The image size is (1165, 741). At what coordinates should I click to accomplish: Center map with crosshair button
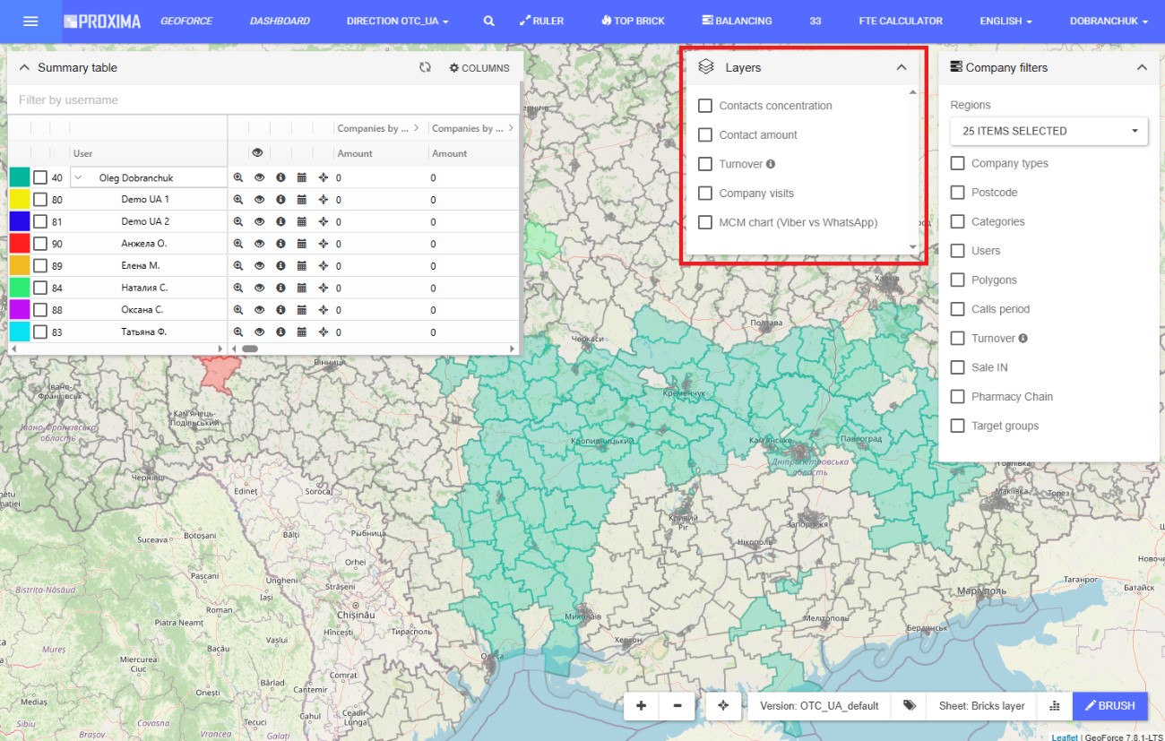[723, 706]
